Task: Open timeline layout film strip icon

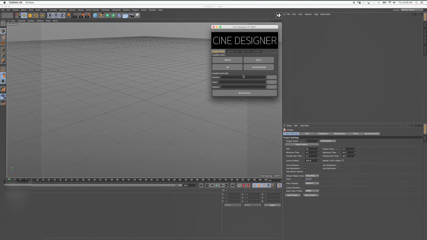Action: 280,186
